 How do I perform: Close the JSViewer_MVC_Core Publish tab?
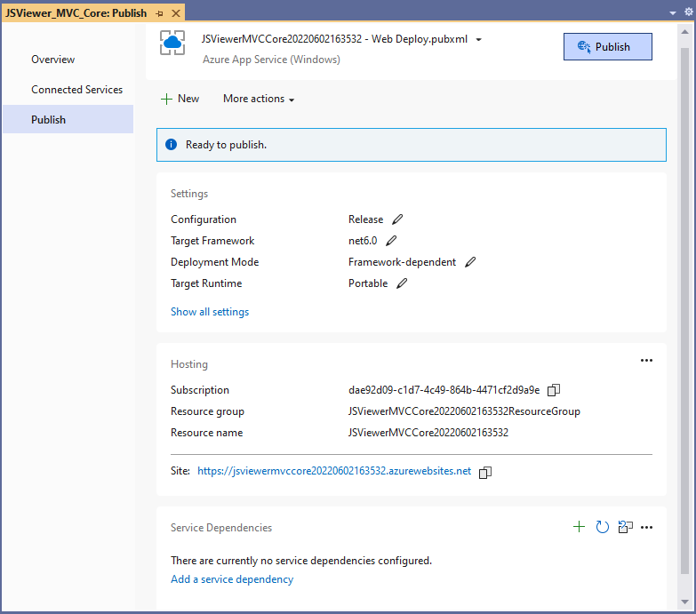click(x=176, y=13)
